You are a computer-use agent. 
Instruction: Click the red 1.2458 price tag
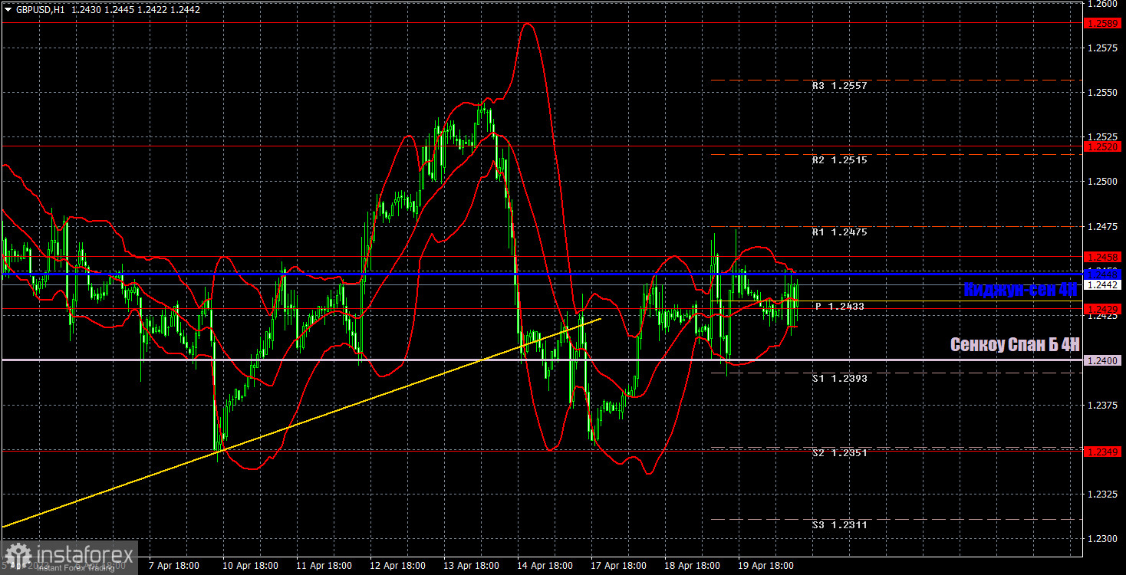(x=1103, y=256)
